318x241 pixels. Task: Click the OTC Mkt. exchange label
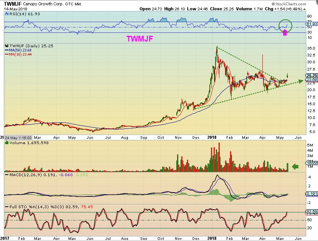tap(74, 4)
